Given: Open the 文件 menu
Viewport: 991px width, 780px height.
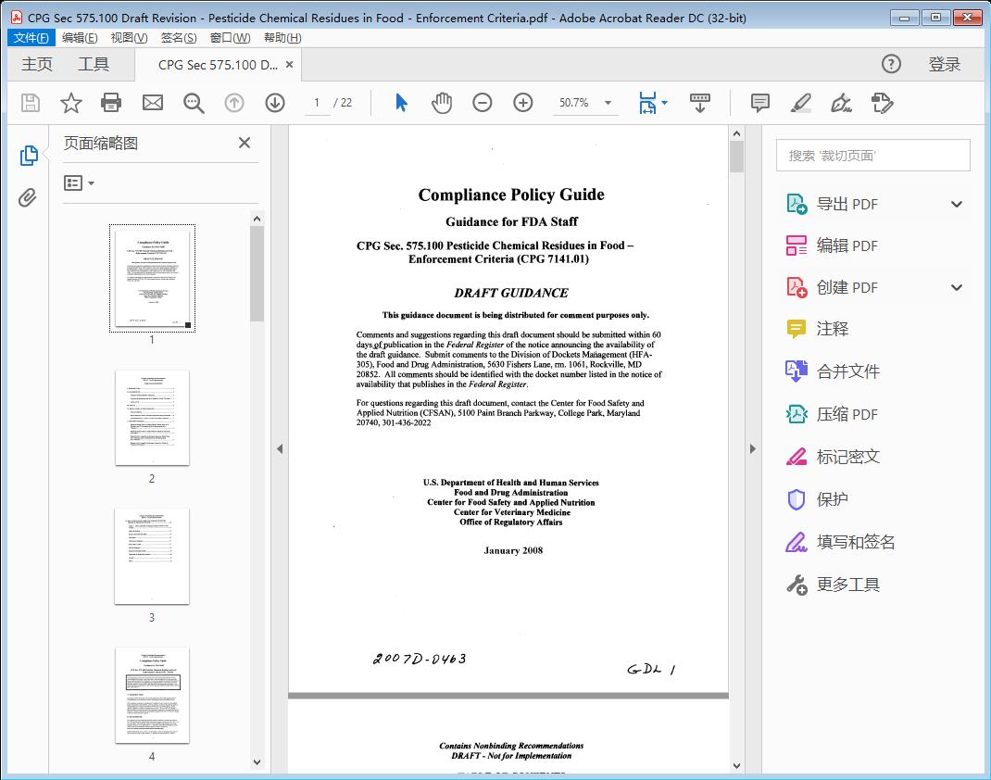Looking at the screenshot, I should (x=31, y=37).
